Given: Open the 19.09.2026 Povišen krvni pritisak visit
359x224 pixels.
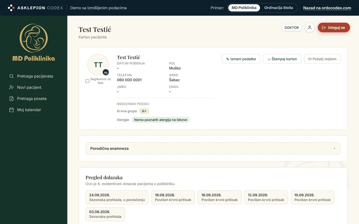Looking at the screenshot, I should pyautogui.click(x=173, y=197).
